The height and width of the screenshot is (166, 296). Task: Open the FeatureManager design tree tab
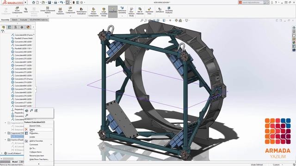point(3,27)
